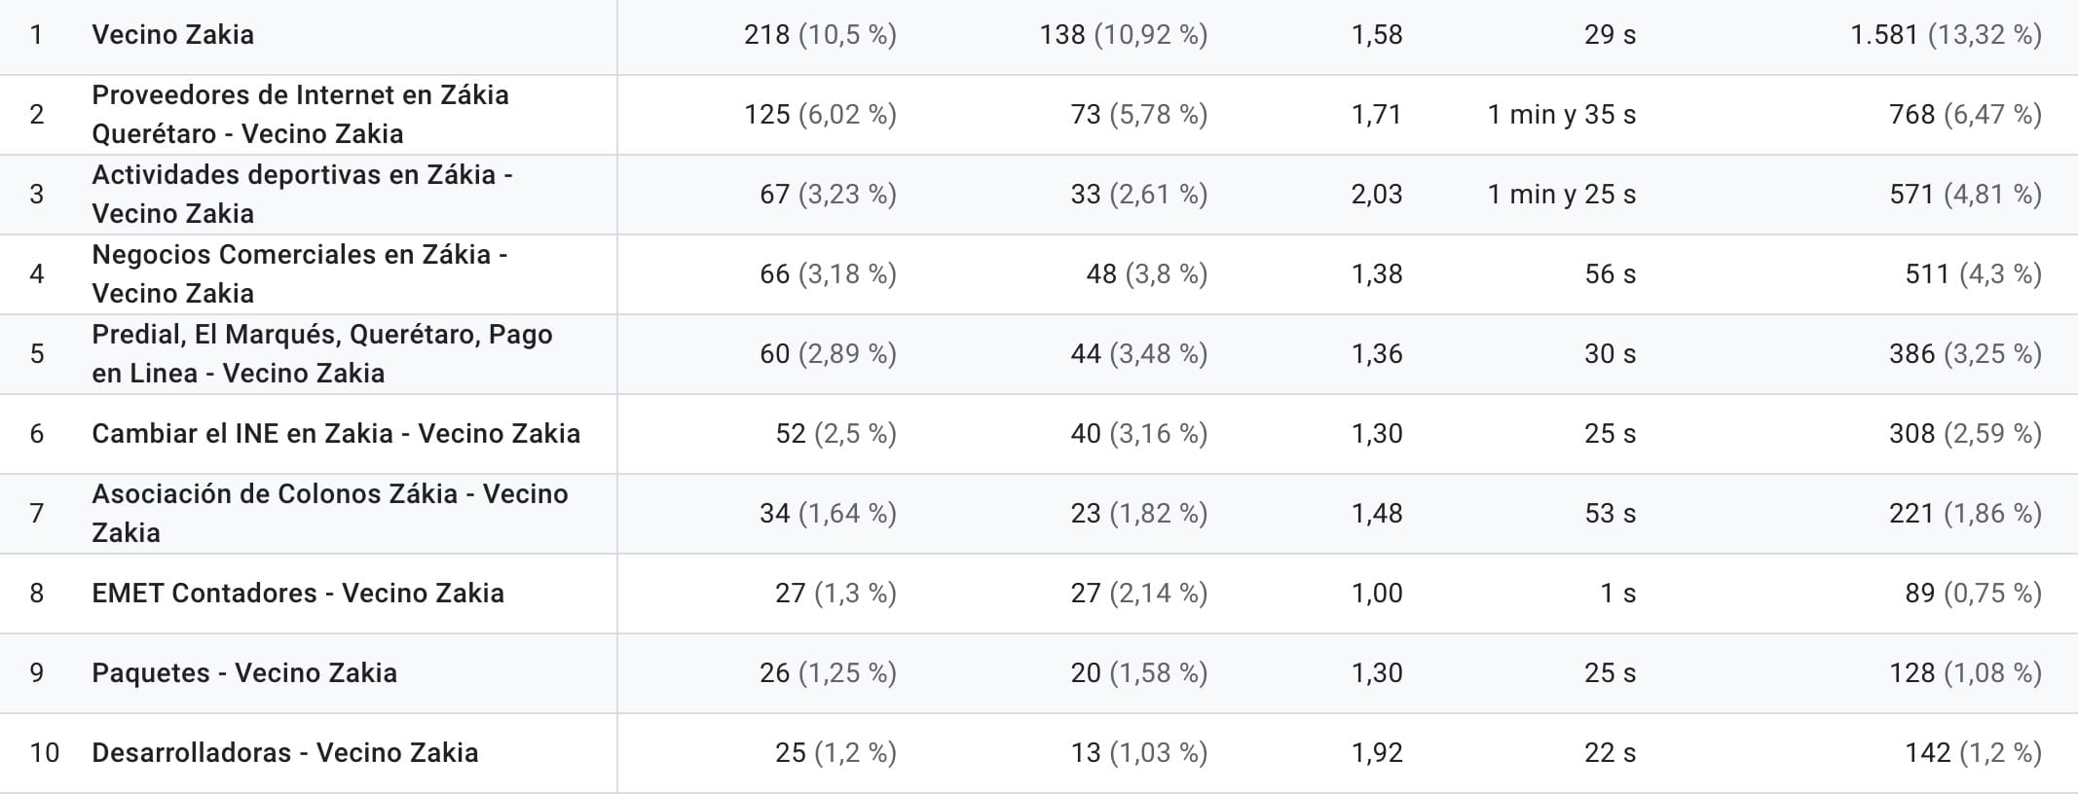This screenshot has height=794, width=2078.
Task: Select 'EMET Contadores - Vecino Zakia' row
Action: (297, 594)
